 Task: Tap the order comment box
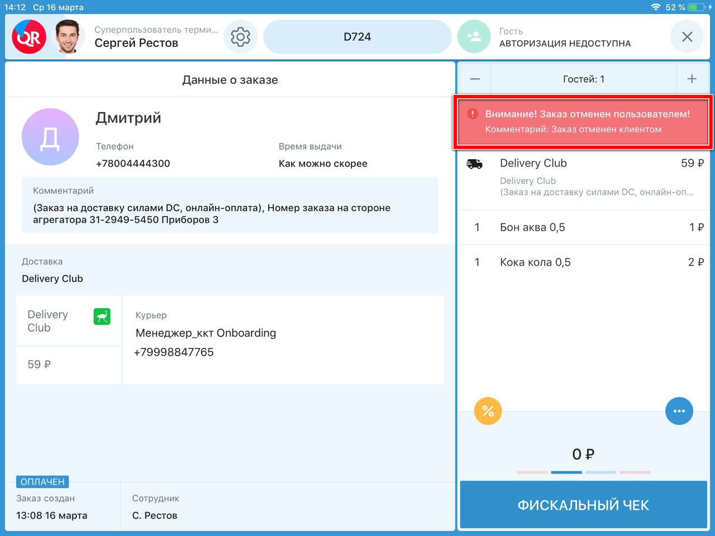pos(230,205)
